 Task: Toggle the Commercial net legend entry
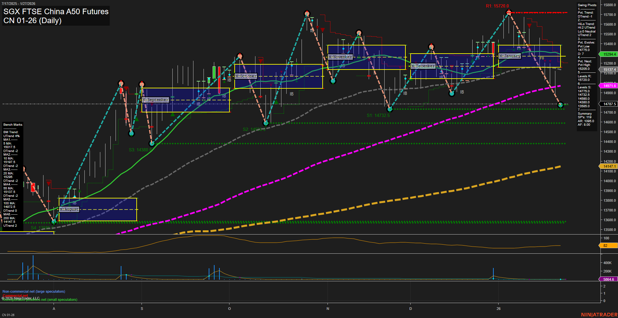(x=15, y=296)
